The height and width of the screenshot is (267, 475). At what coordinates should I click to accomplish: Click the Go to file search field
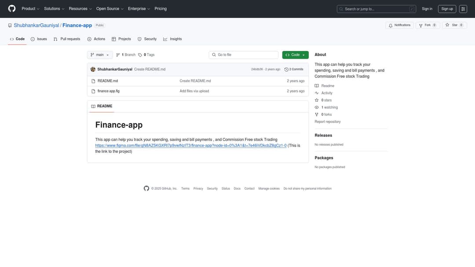click(x=244, y=55)
